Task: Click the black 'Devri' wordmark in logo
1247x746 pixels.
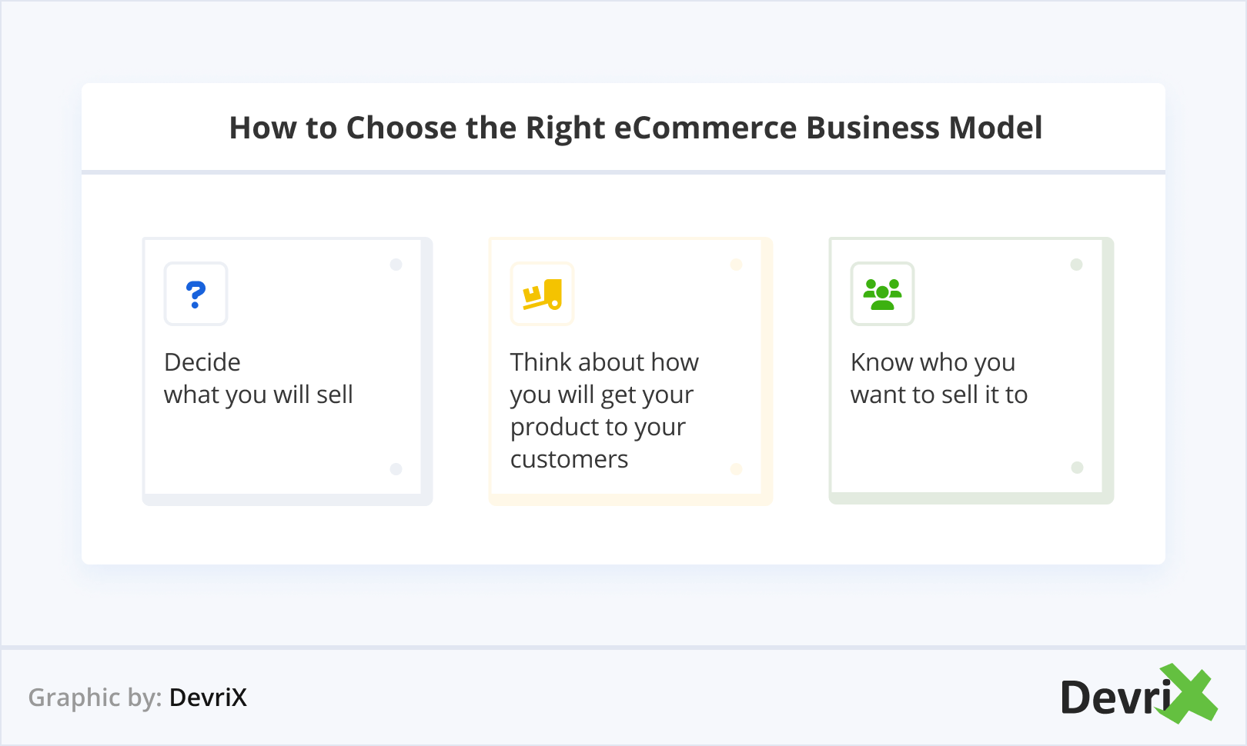Action: [1115, 698]
